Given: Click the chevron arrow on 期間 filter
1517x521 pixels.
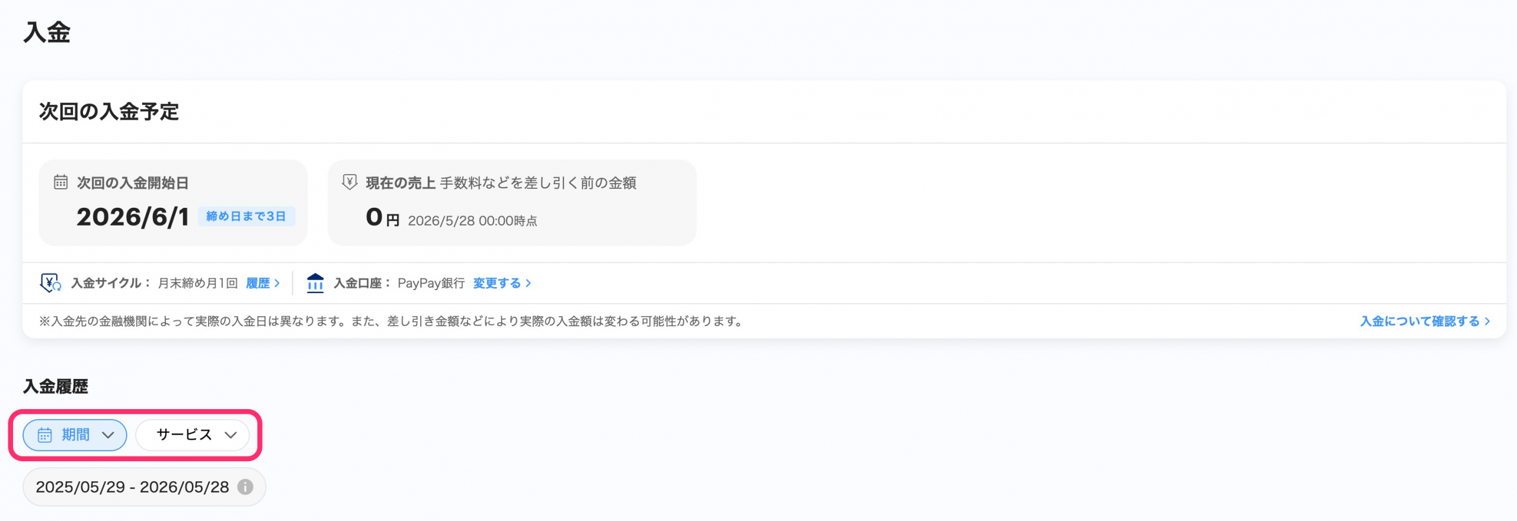Looking at the screenshot, I should pyautogui.click(x=108, y=435).
